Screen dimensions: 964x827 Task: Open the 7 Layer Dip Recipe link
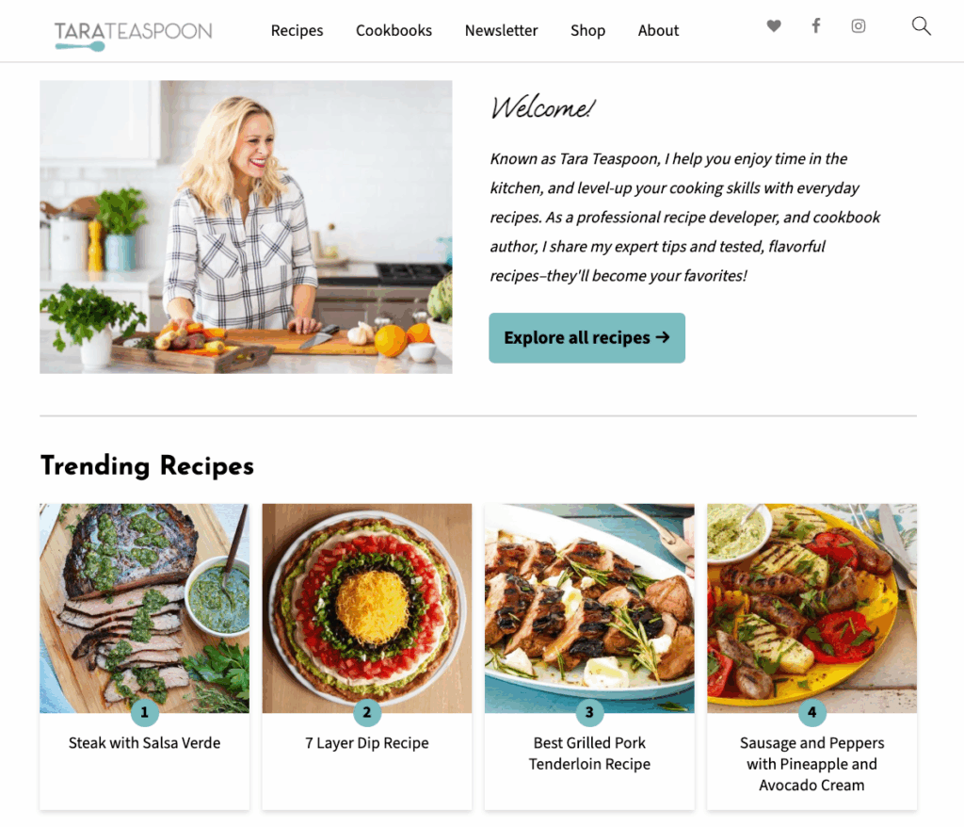[x=367, y=743]
